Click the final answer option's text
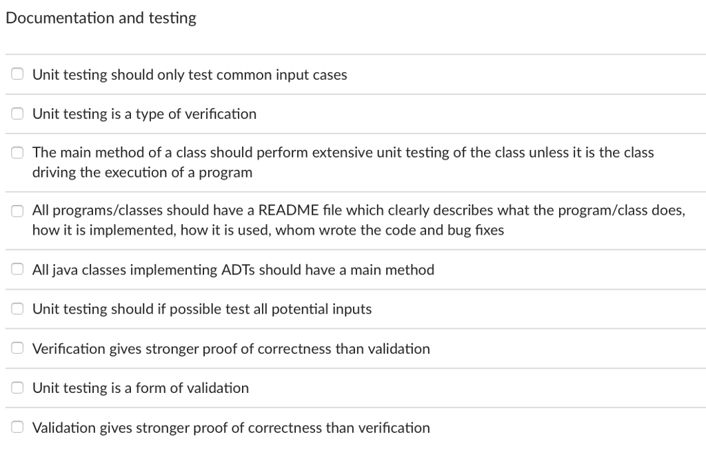Image resolution: width=706 pixels, height=450 pixels. pyautogui.click(x=231, y=427)
